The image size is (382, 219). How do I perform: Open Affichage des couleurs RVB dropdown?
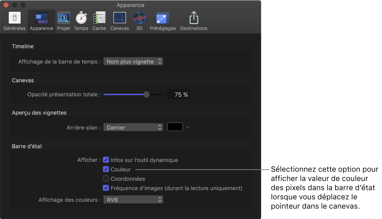pyautogui.click(x=133, y=200)
